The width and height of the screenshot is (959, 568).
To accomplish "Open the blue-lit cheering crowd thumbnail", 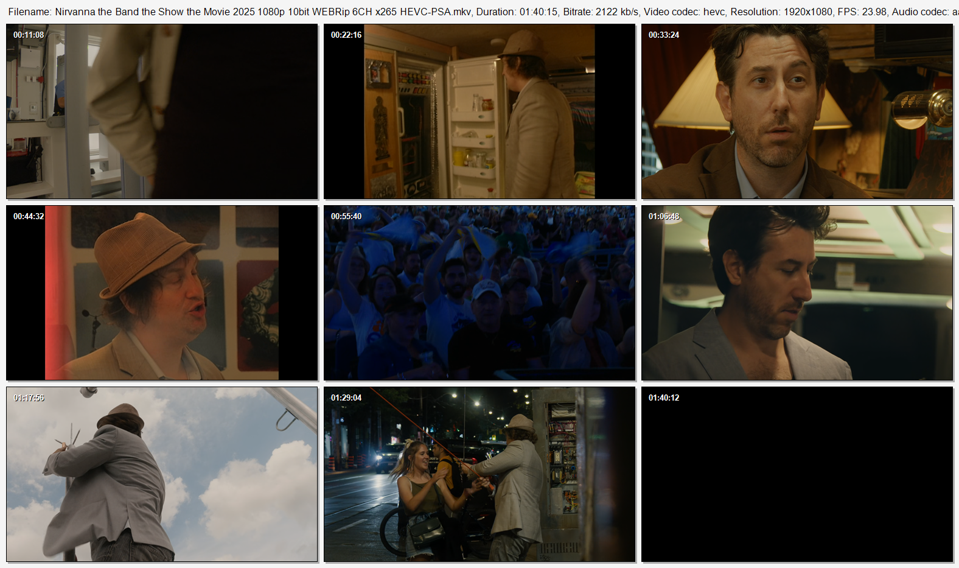I will (479, 293).
